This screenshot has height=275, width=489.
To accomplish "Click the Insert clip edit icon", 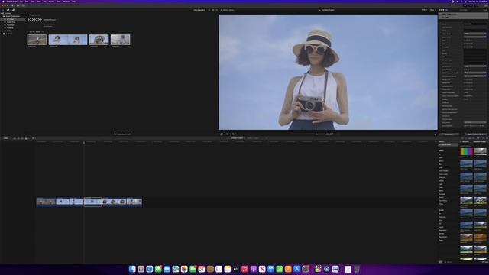I will (x=18, y=138).
